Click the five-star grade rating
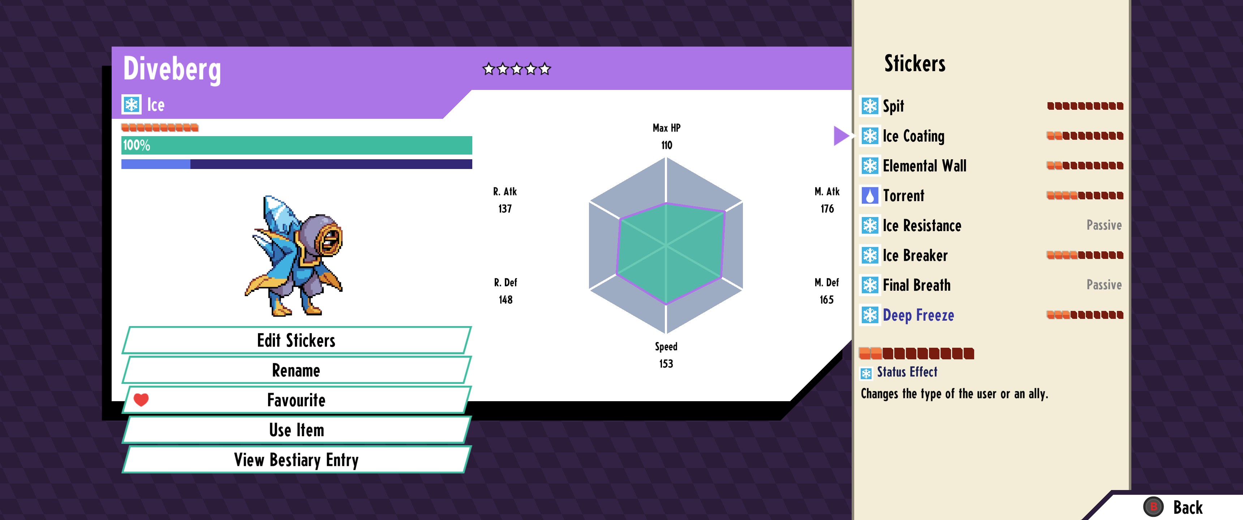This screenshot has height=520, width=1243. coord(516,69)
